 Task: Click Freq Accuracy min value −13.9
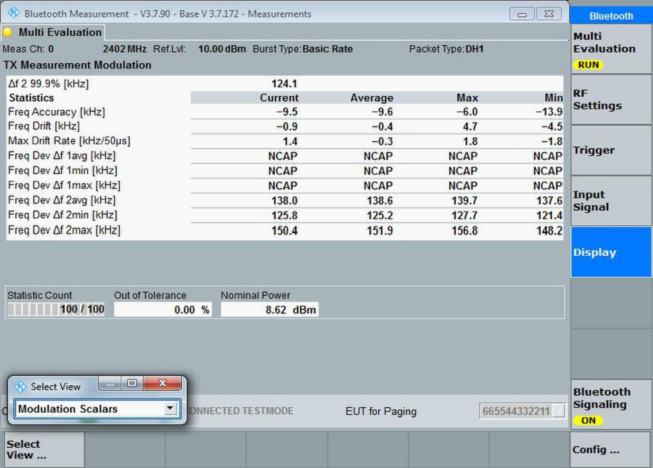pos(549,112)
